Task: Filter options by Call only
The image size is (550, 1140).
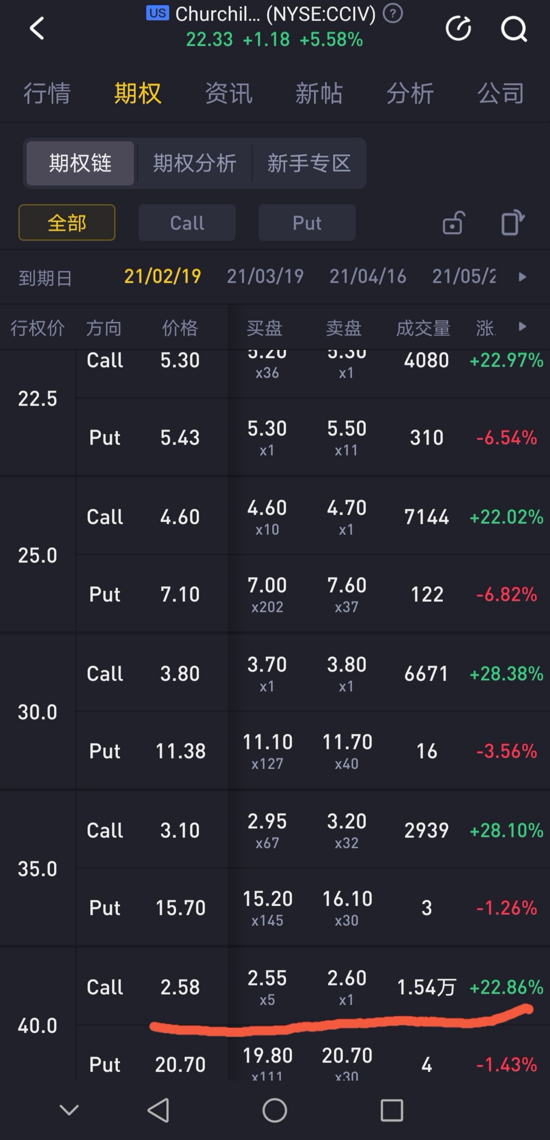Action: [187, 223]
